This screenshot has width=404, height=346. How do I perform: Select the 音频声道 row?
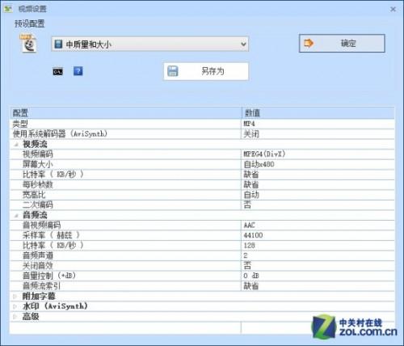(202, 255)
